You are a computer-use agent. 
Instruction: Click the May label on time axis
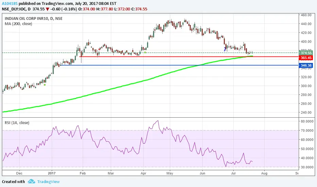click(x=170, y=173)
